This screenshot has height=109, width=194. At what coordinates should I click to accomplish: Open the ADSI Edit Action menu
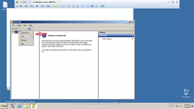click(19, 25)
